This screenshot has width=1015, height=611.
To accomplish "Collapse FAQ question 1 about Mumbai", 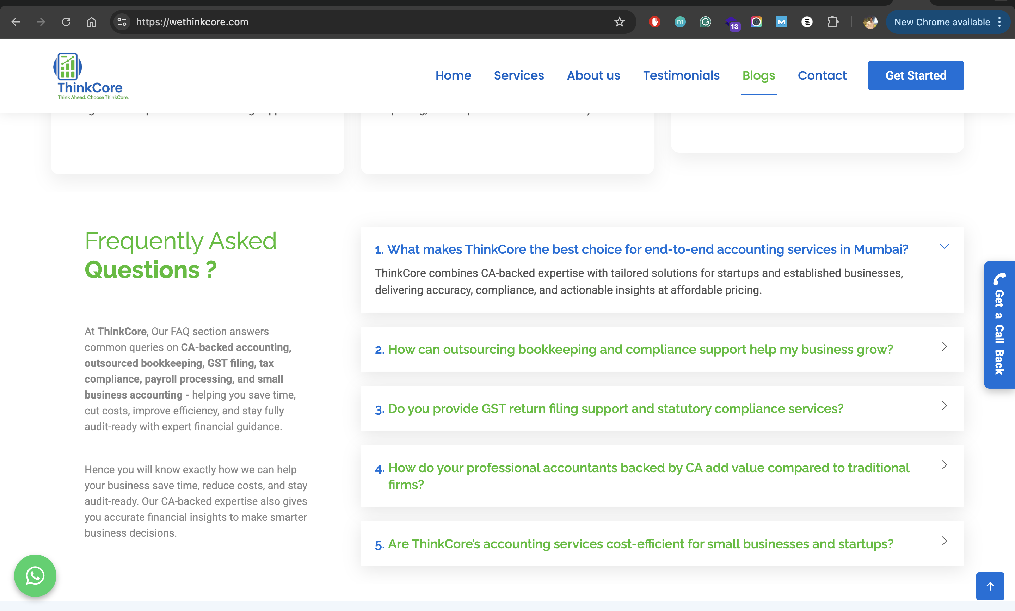I will point(641,249).
